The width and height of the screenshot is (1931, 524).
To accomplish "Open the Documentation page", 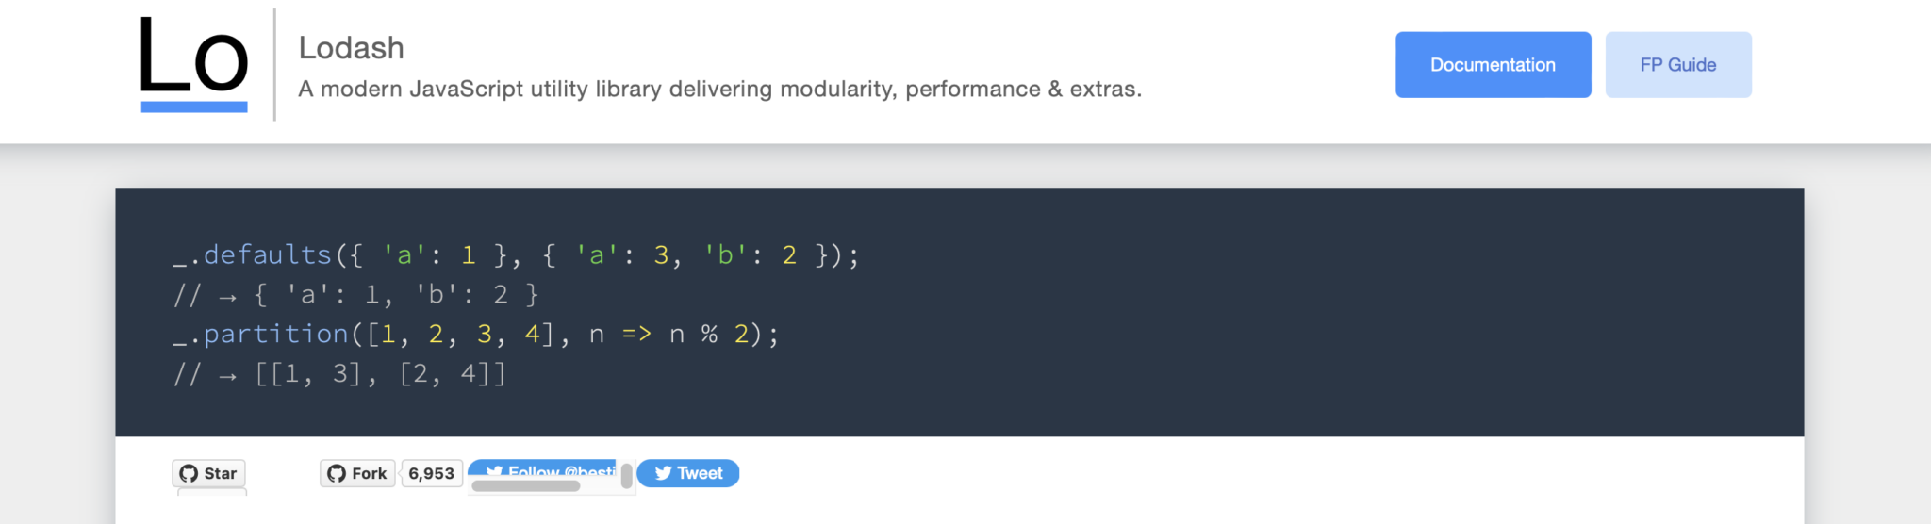I will [1493, 65].
